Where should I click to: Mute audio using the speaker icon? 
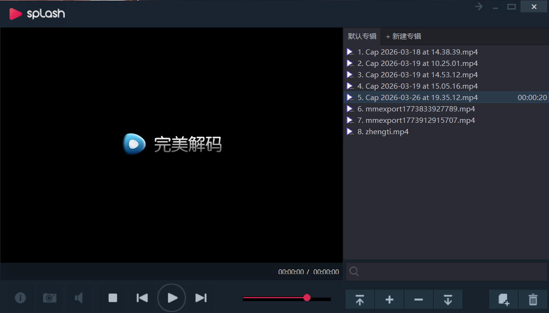(x=78, y=298)
